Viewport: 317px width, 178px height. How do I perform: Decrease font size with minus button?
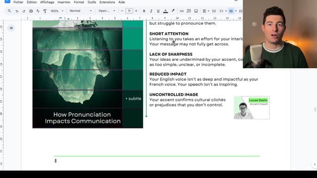click(x=122, y=11)
